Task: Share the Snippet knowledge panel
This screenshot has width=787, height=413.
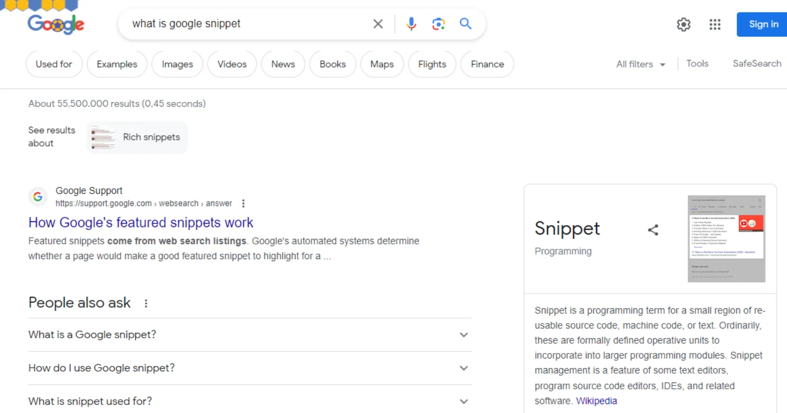Action: (653, 230)
